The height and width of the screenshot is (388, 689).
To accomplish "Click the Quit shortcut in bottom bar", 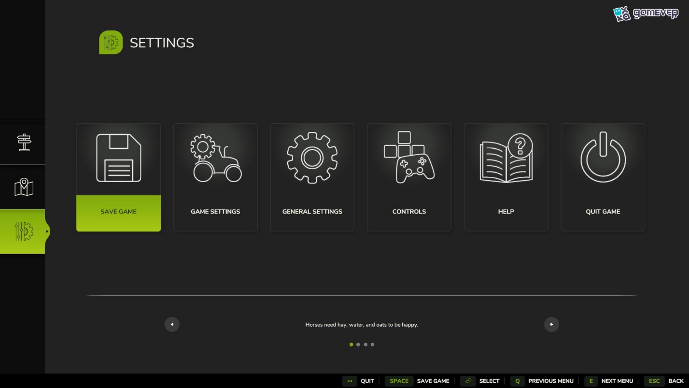I will point(358,381).
